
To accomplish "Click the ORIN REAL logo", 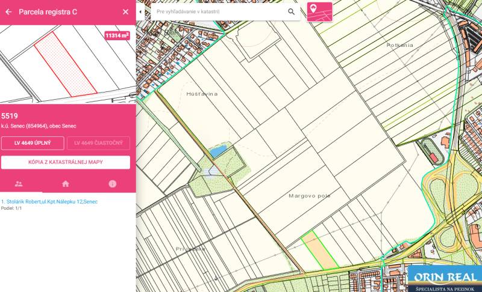I will pyautogui.click(x=445, y=278).
